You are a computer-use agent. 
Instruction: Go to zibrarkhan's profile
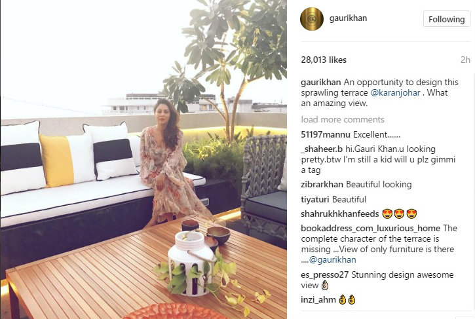(x=322, y=185)
